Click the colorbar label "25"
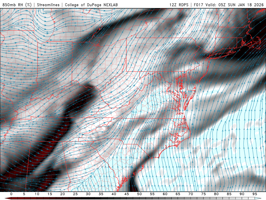 coord(75,194)
